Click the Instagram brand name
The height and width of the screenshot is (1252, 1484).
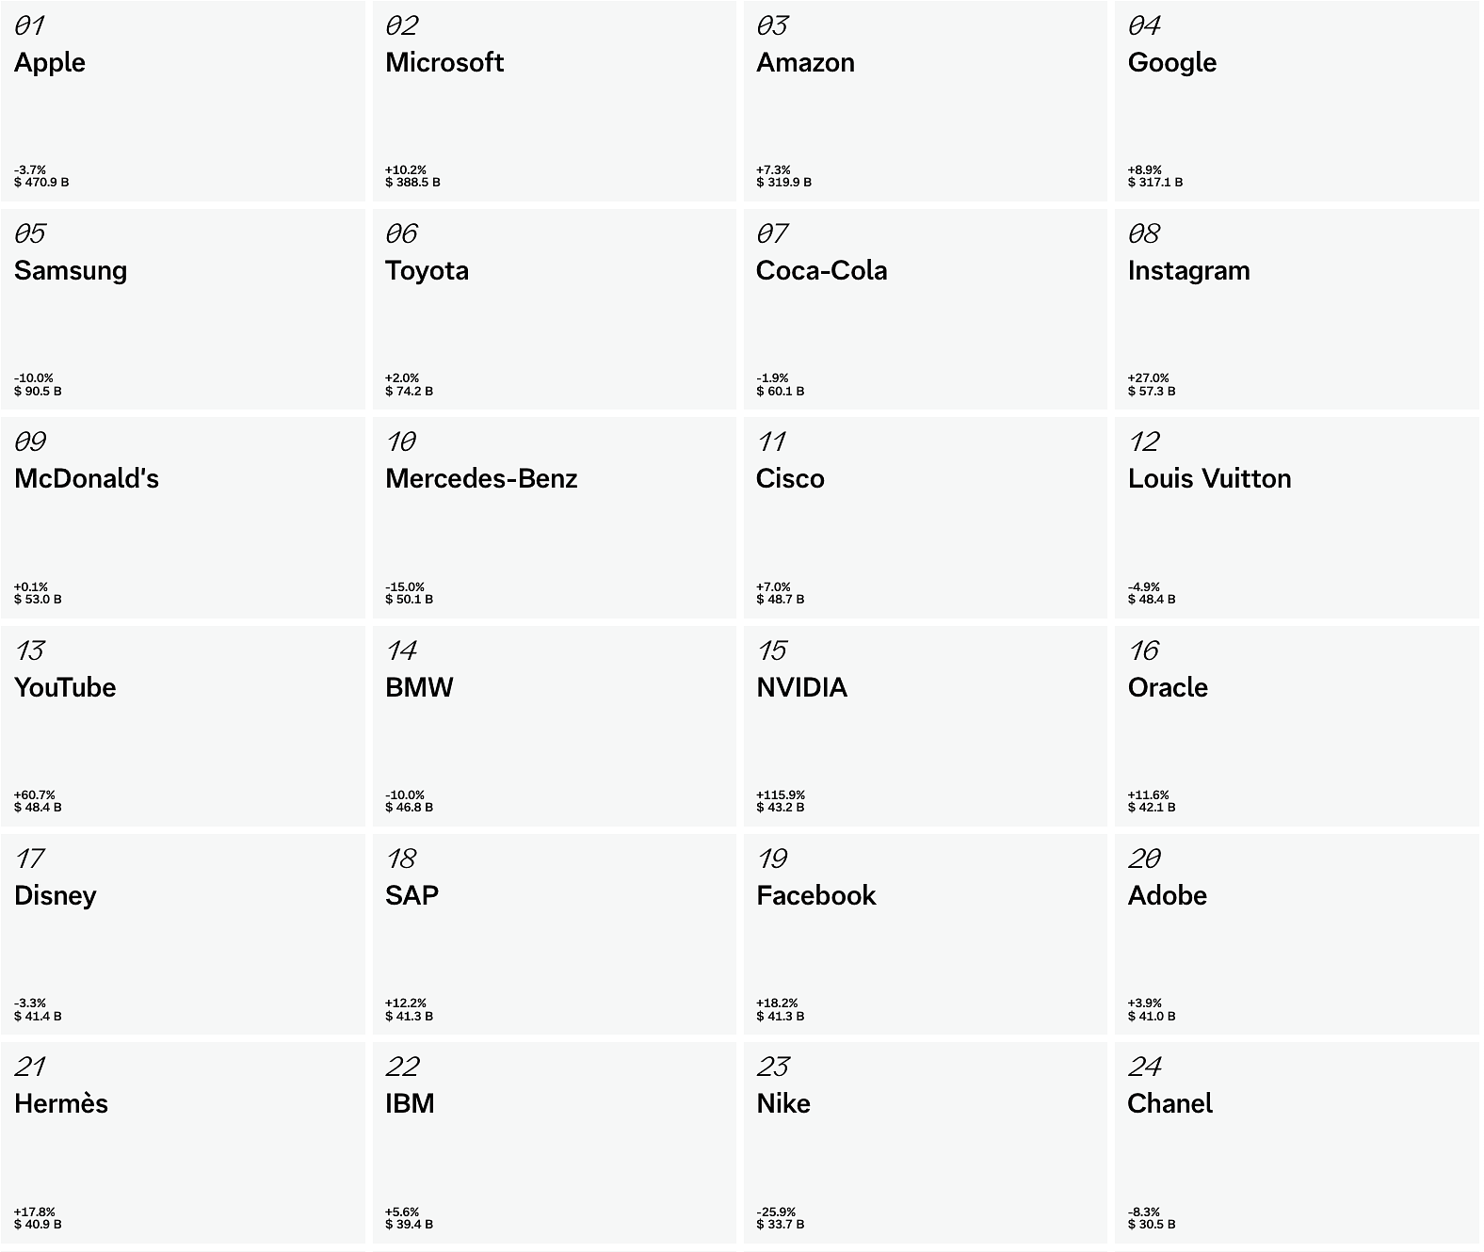(1188, 271)
